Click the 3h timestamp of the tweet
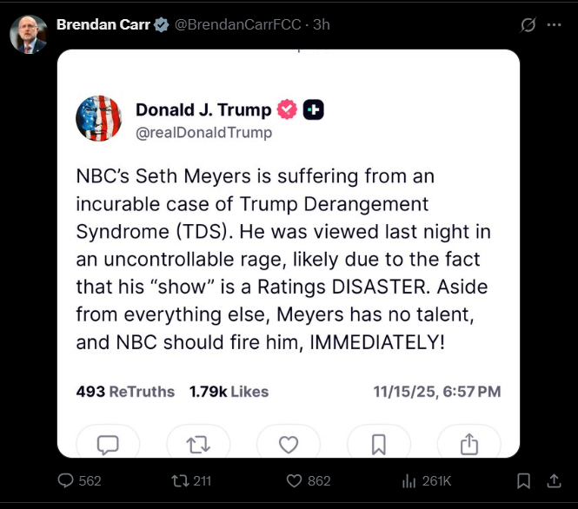This screenshot has width=578, height=509. [321, 24]
